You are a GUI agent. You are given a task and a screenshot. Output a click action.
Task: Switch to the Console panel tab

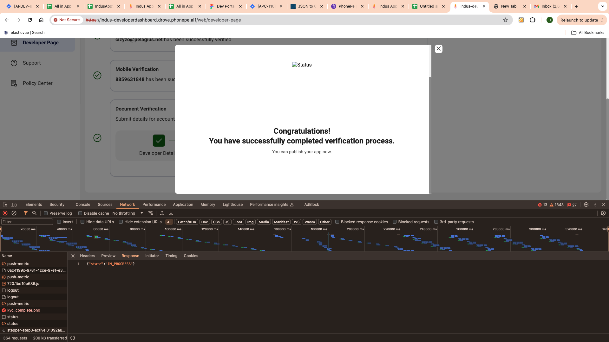pyautogui.click(x=83, y=205)
